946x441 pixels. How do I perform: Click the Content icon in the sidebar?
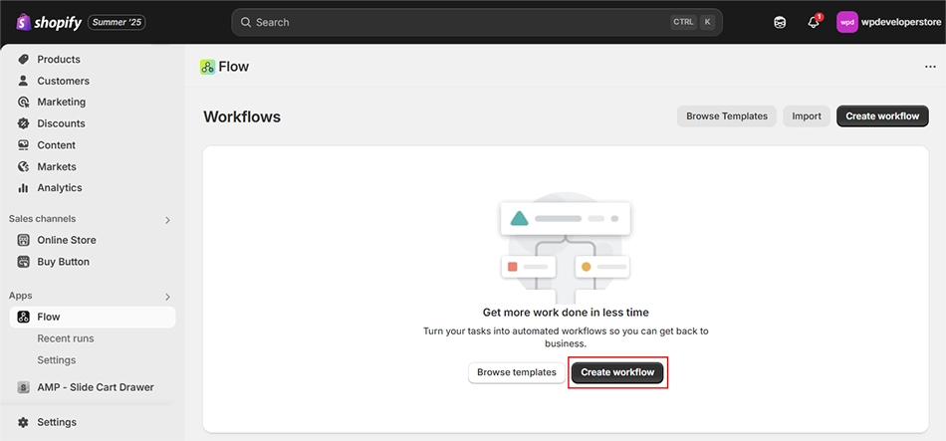(24, 144)
